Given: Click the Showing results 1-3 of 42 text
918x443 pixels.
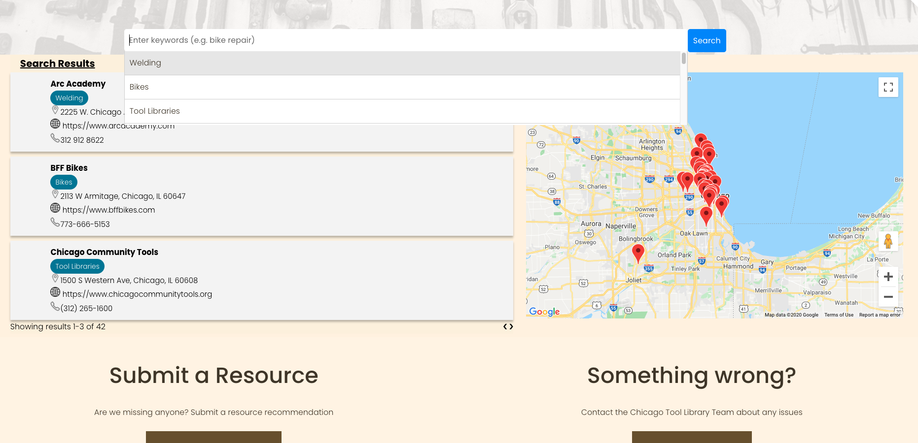Looking at the screenshot, I should coord(58,326).
